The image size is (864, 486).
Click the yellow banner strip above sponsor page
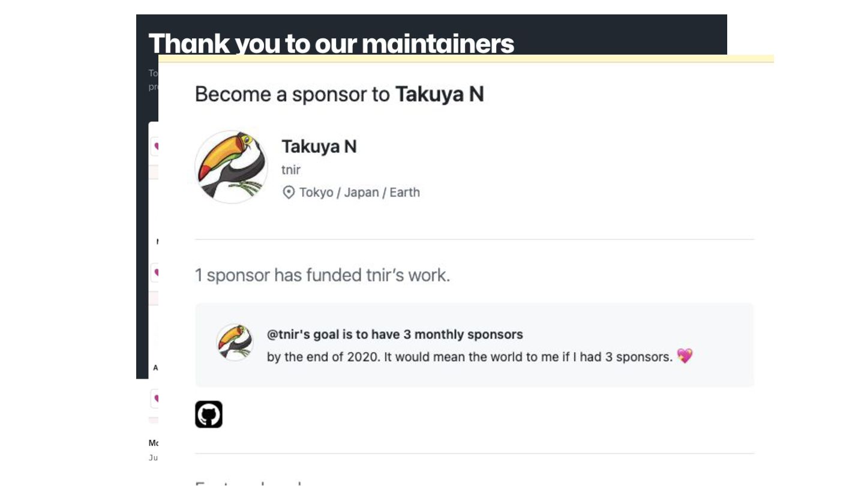point(466,59)
